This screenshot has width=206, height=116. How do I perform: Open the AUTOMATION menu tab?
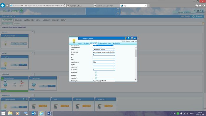(29, 20)
